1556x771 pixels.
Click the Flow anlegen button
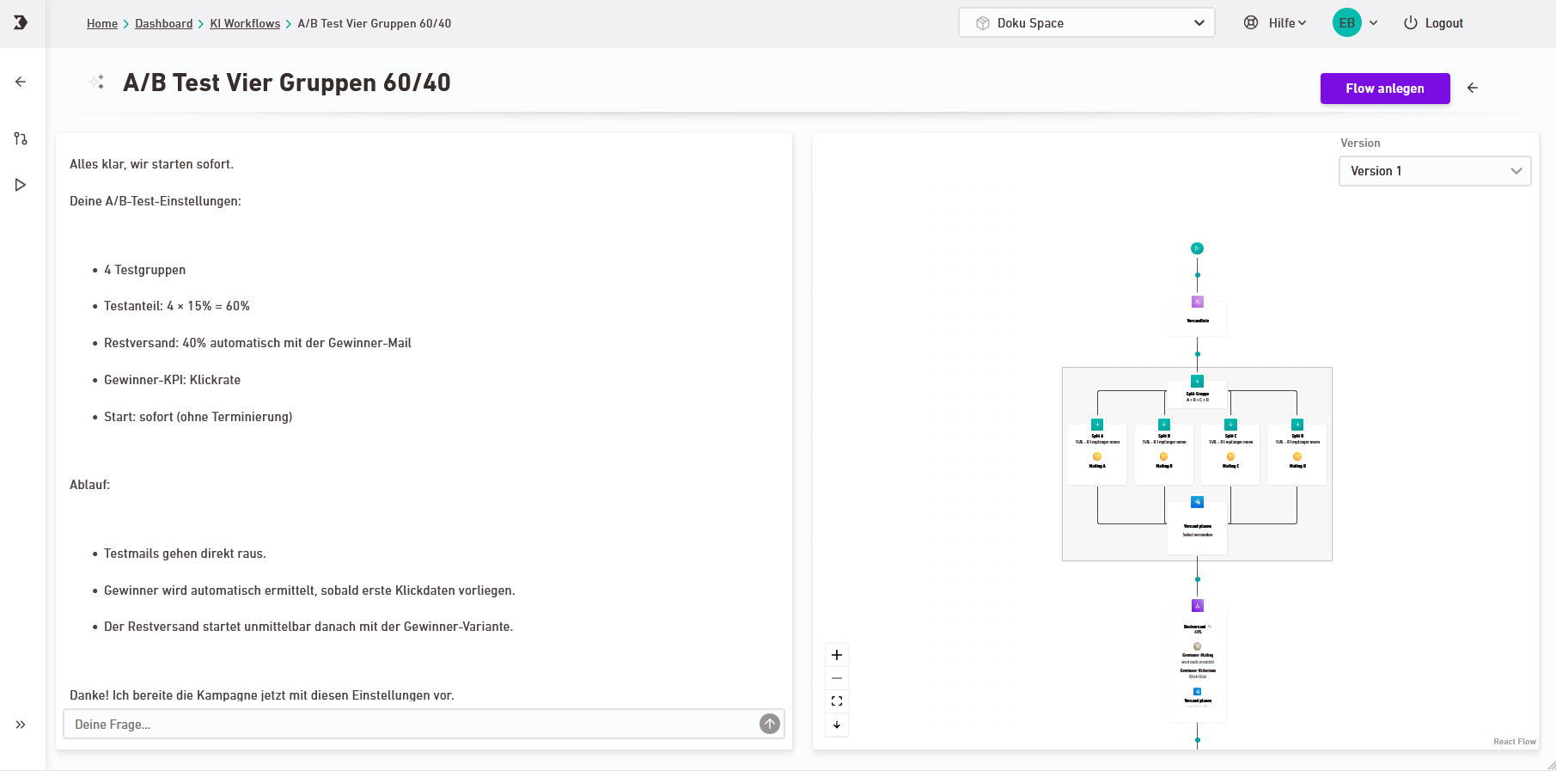[1384, 89]
